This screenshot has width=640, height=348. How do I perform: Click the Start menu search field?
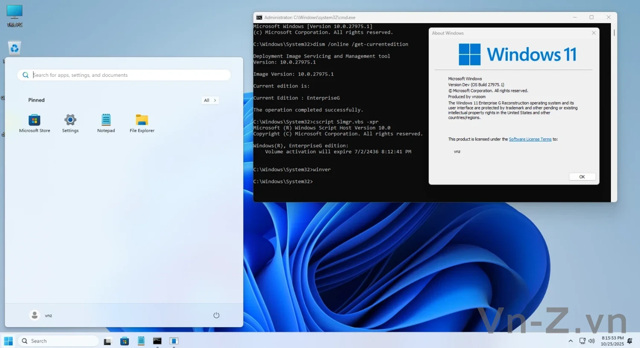128,75
